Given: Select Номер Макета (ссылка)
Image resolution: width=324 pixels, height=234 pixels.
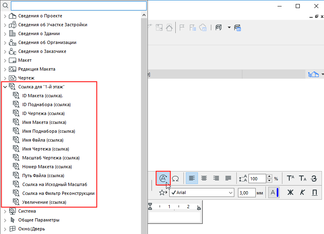Looking at the screenshot, I should point(47,167).
